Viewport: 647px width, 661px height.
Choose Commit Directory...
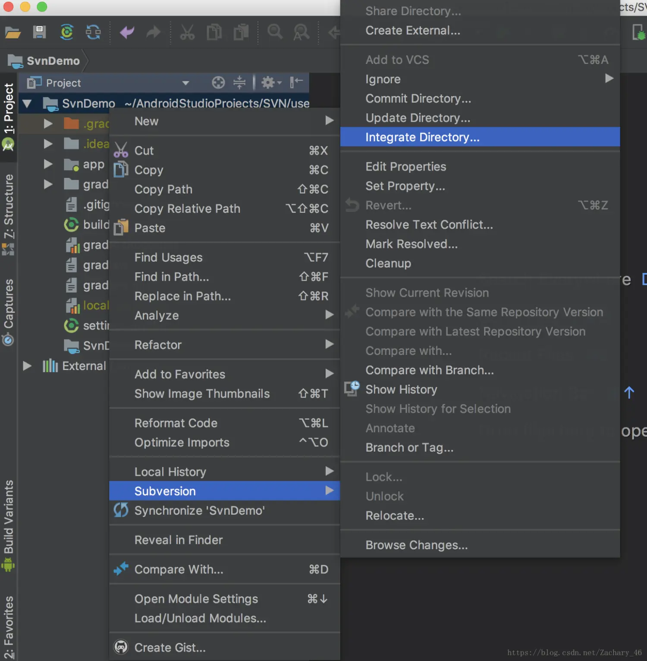point(480,99)
